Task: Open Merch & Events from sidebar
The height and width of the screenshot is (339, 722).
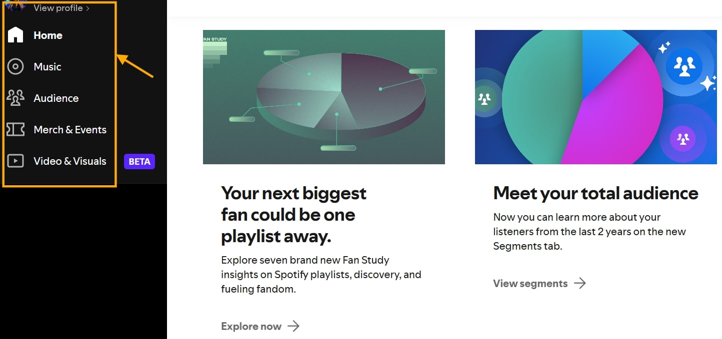Action: pos(70,130)
